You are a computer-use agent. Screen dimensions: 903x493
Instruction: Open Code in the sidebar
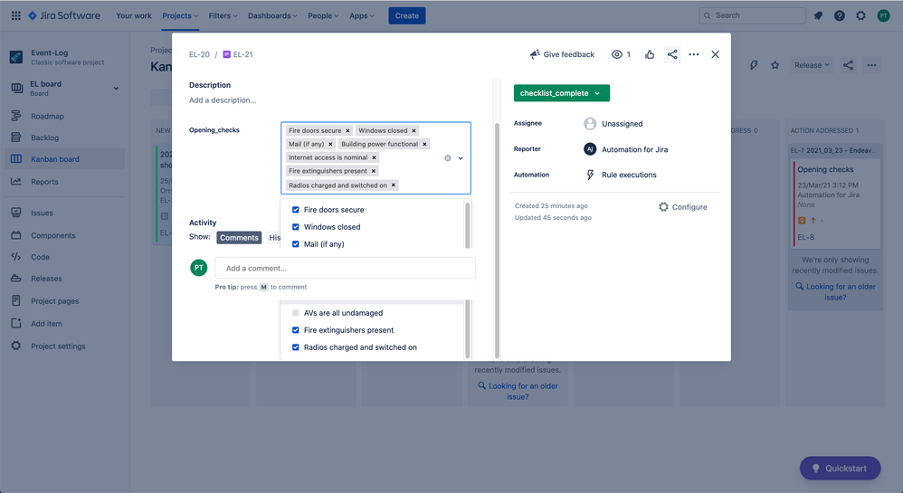pyautogui.click(x=64, y=257)
